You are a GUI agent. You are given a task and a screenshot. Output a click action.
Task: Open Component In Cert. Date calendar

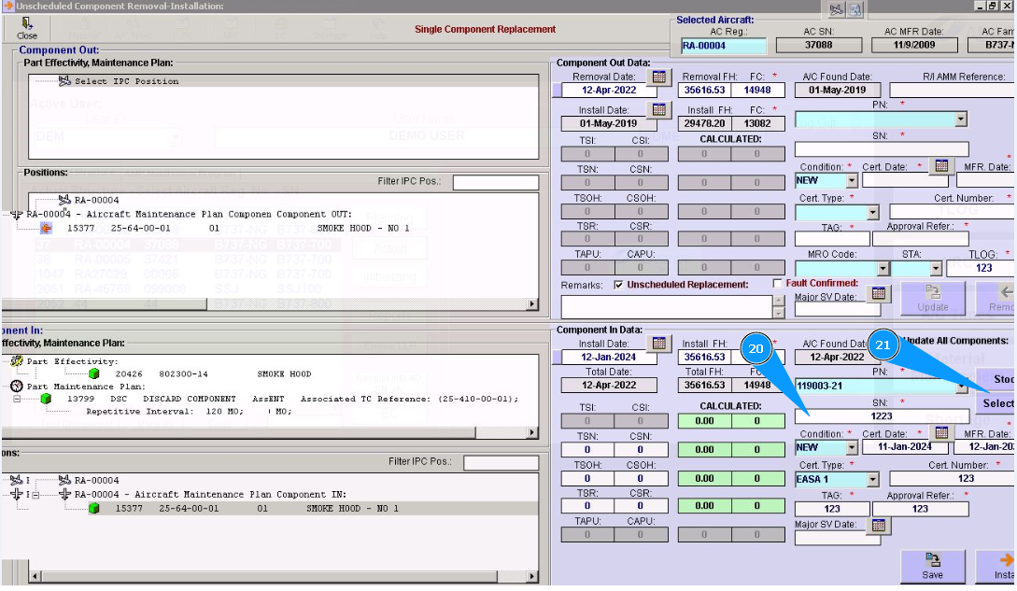click(x=941, y=433)
